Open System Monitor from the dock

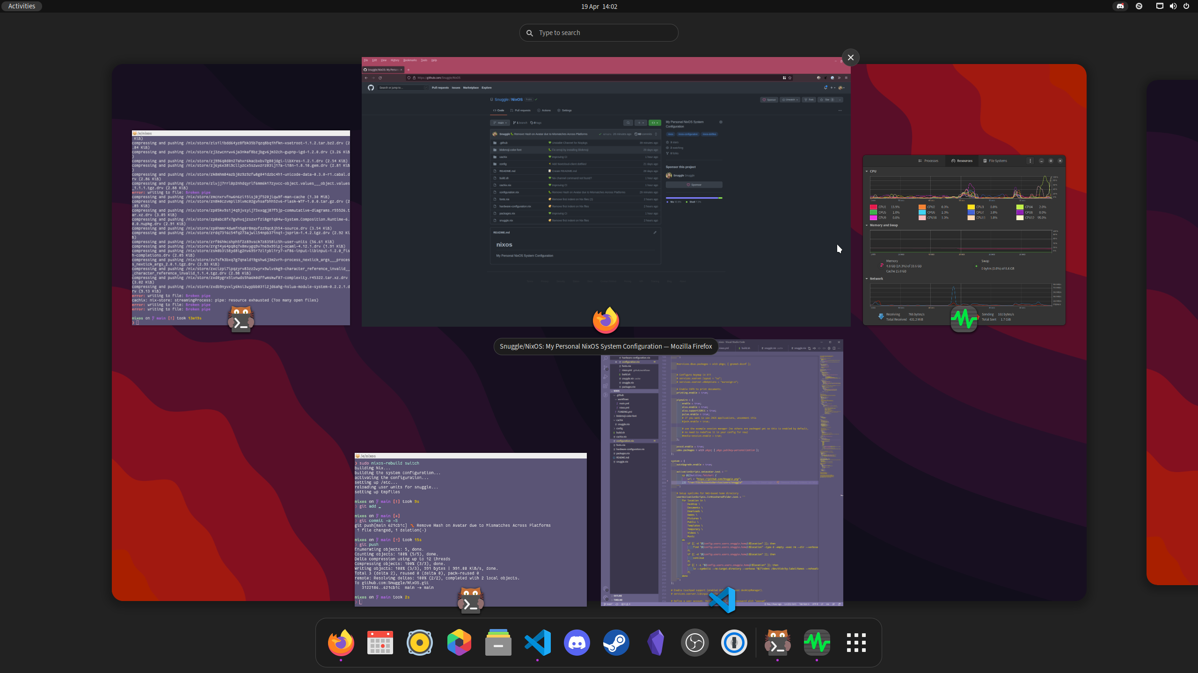coord(817,643)
